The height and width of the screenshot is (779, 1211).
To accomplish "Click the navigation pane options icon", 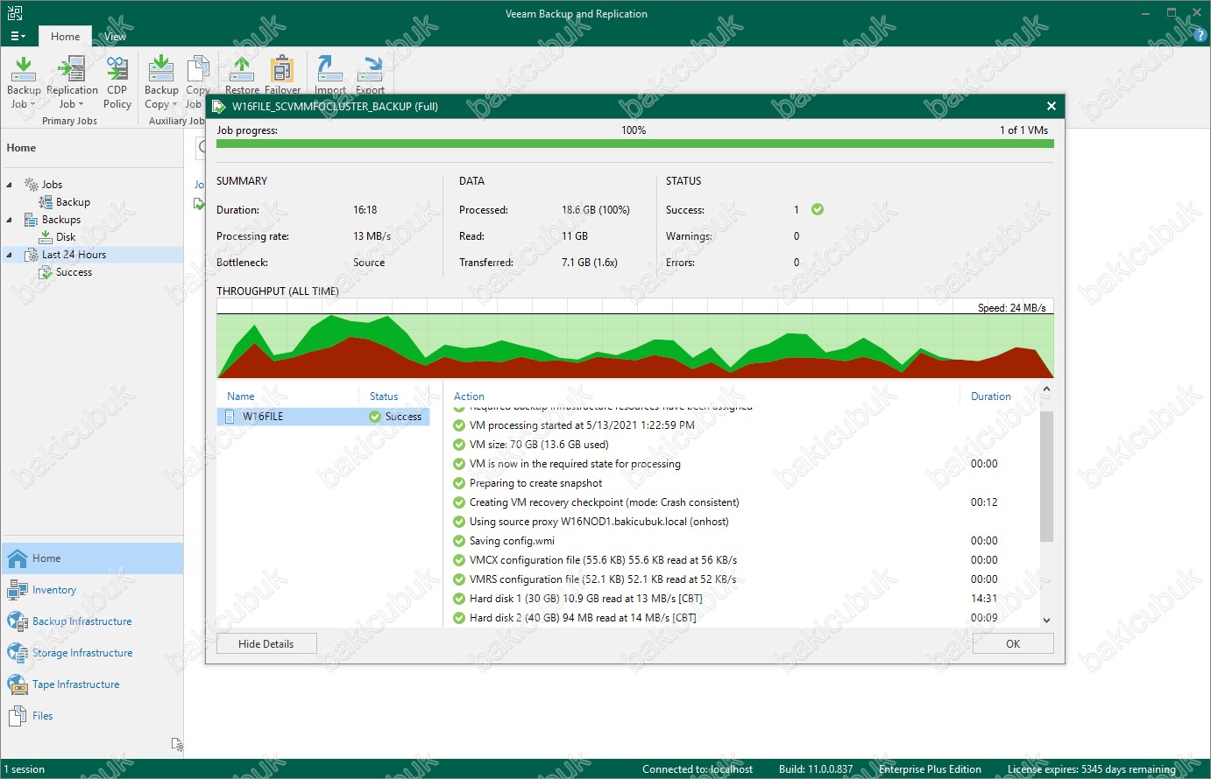I will coord(177,745).
